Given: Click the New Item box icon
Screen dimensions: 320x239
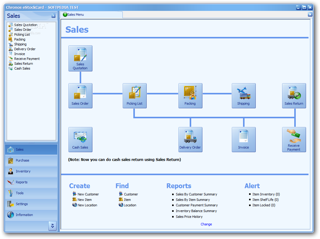Looking at the screenshot, I should pyautogui.click(x=75, y=199).
